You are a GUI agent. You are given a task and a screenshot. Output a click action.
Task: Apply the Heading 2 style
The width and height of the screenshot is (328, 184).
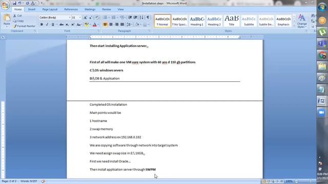click(x=214, y=20)
